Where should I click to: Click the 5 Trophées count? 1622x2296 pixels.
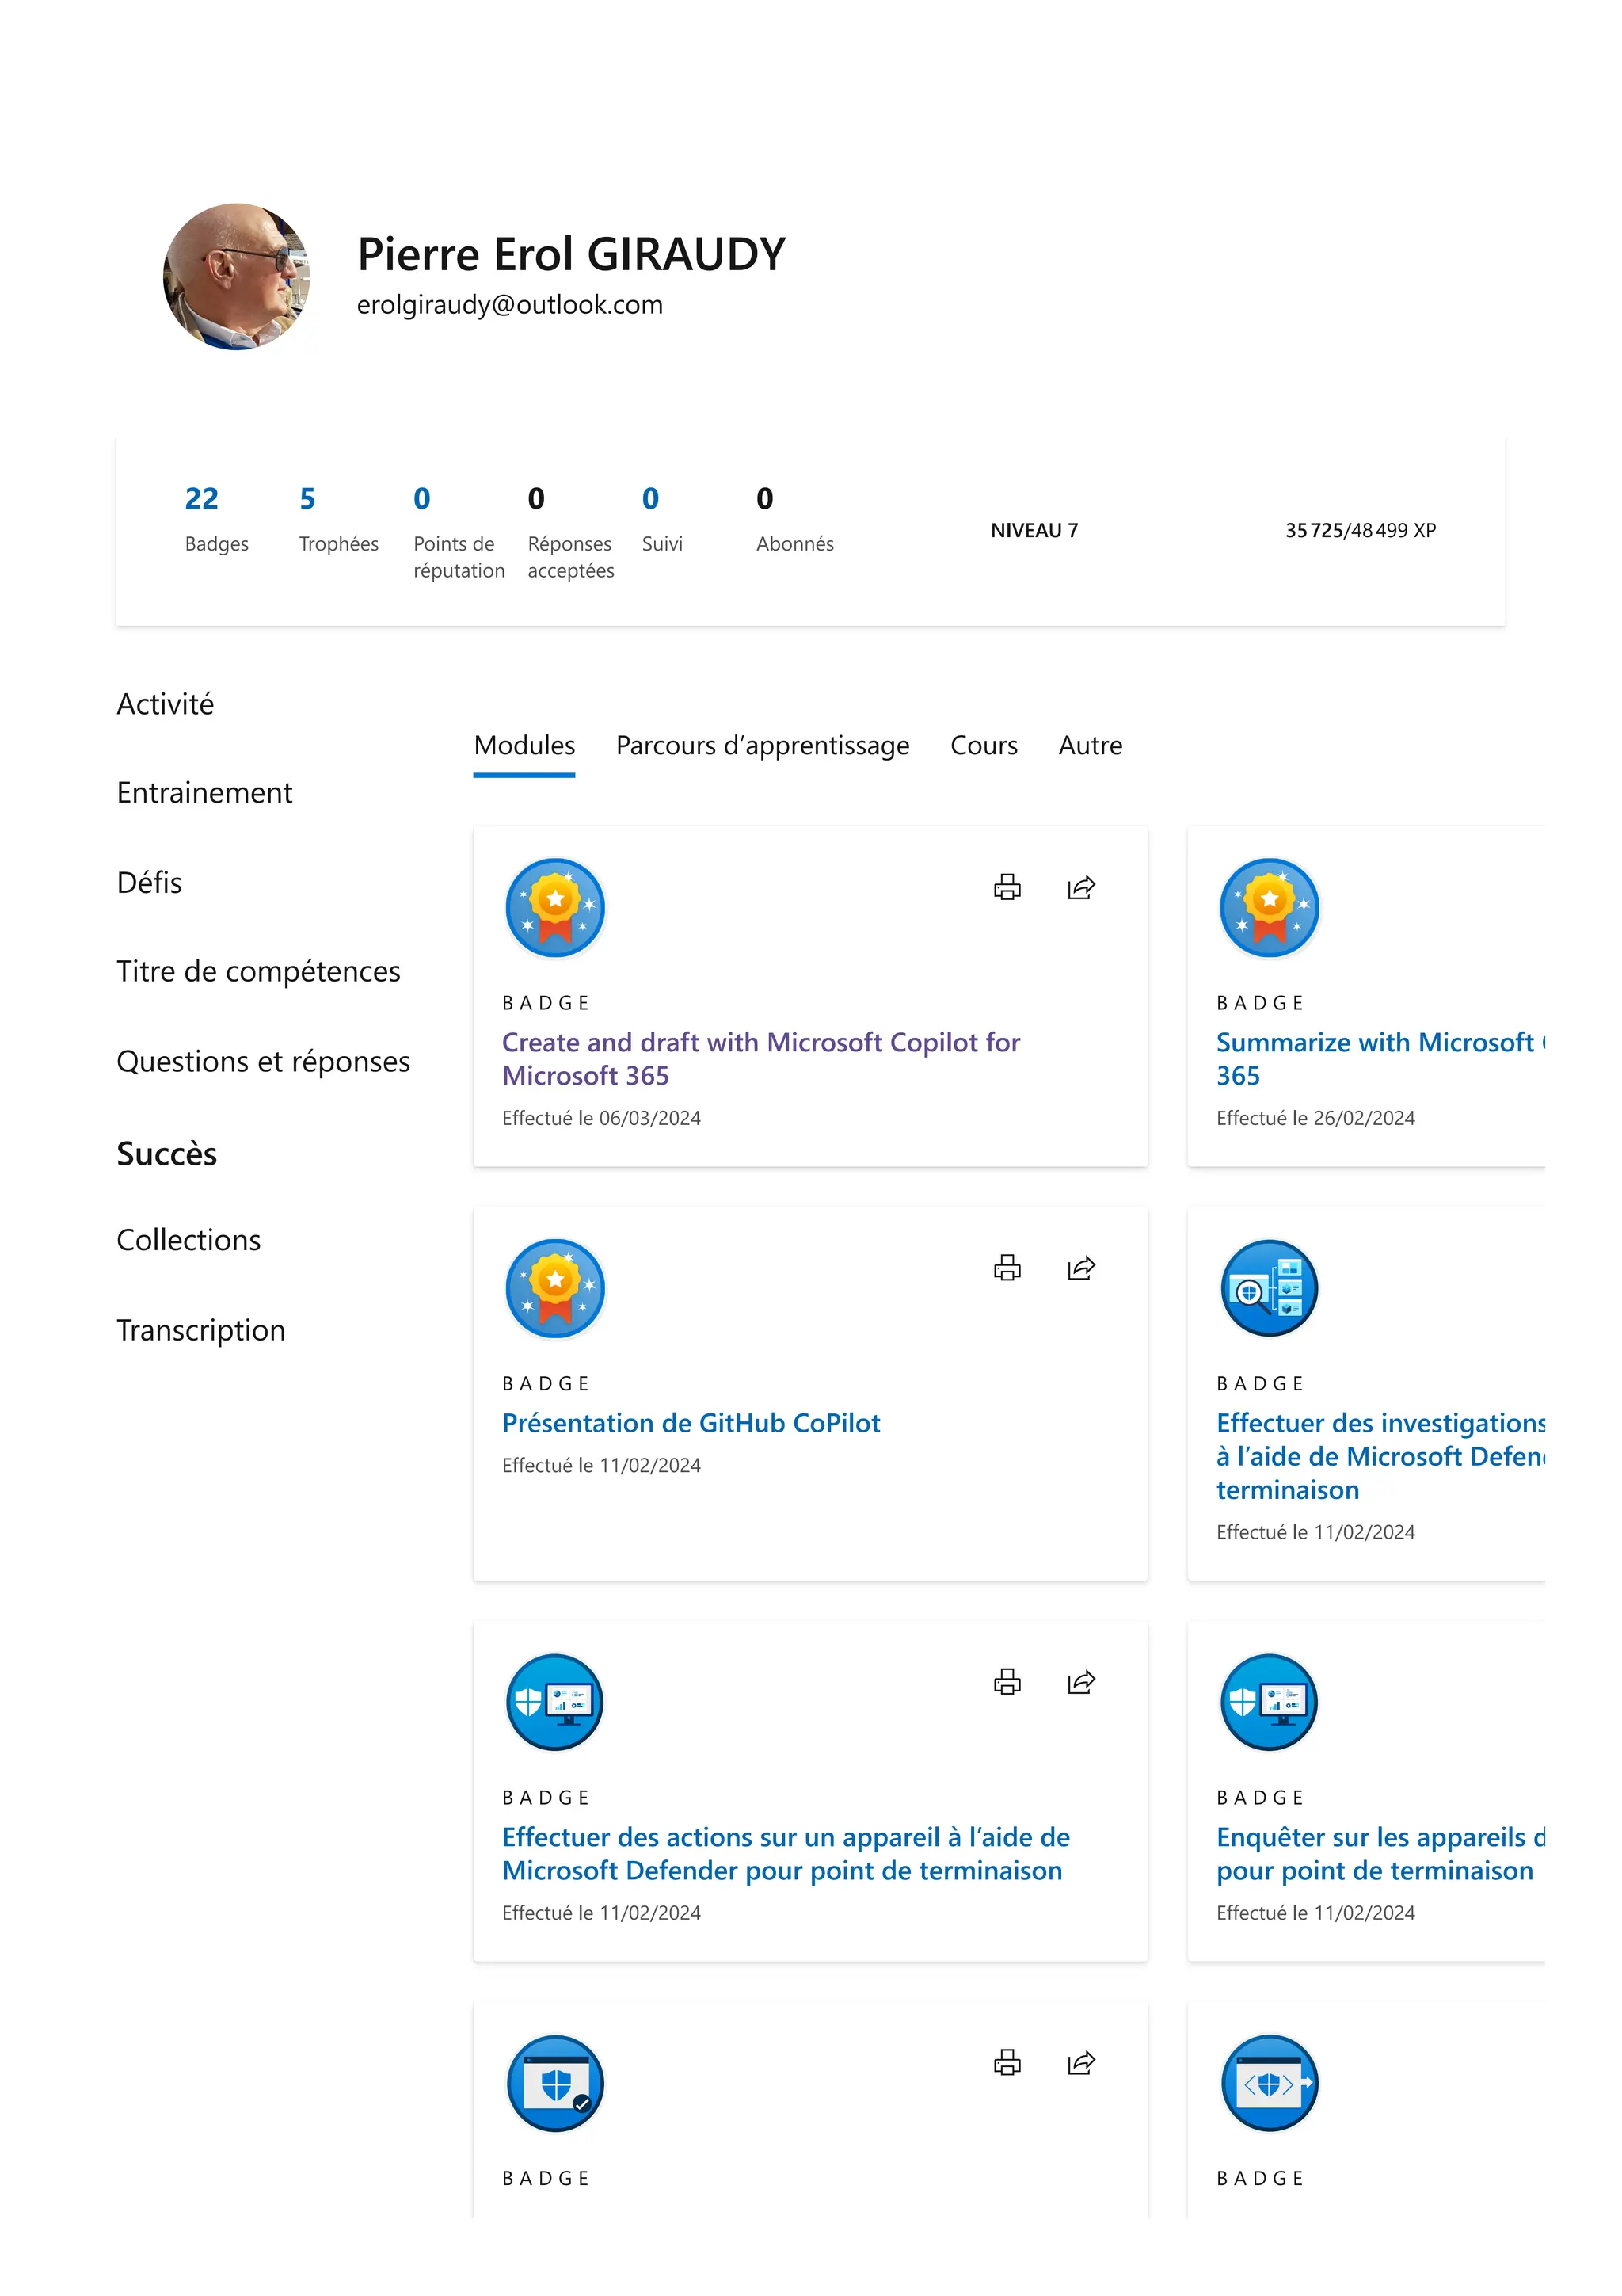[x=307, y=498]
